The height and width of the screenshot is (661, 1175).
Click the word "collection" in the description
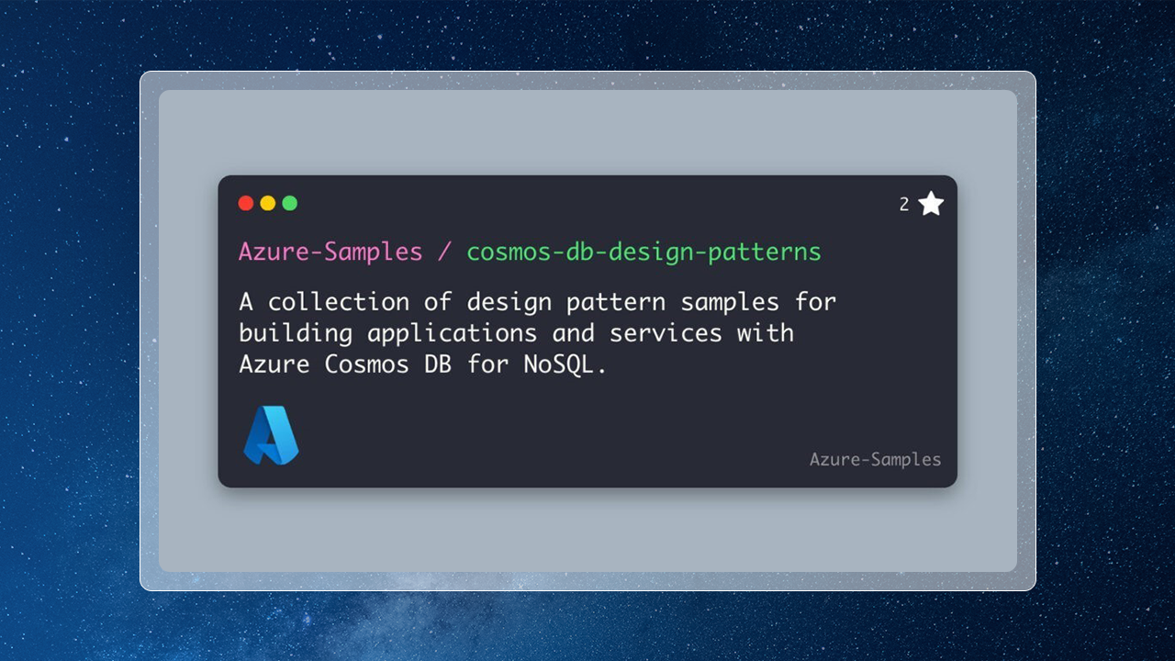click(339, 301)
